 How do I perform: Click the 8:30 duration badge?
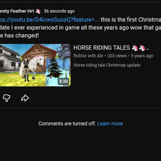tap(63, 81)
